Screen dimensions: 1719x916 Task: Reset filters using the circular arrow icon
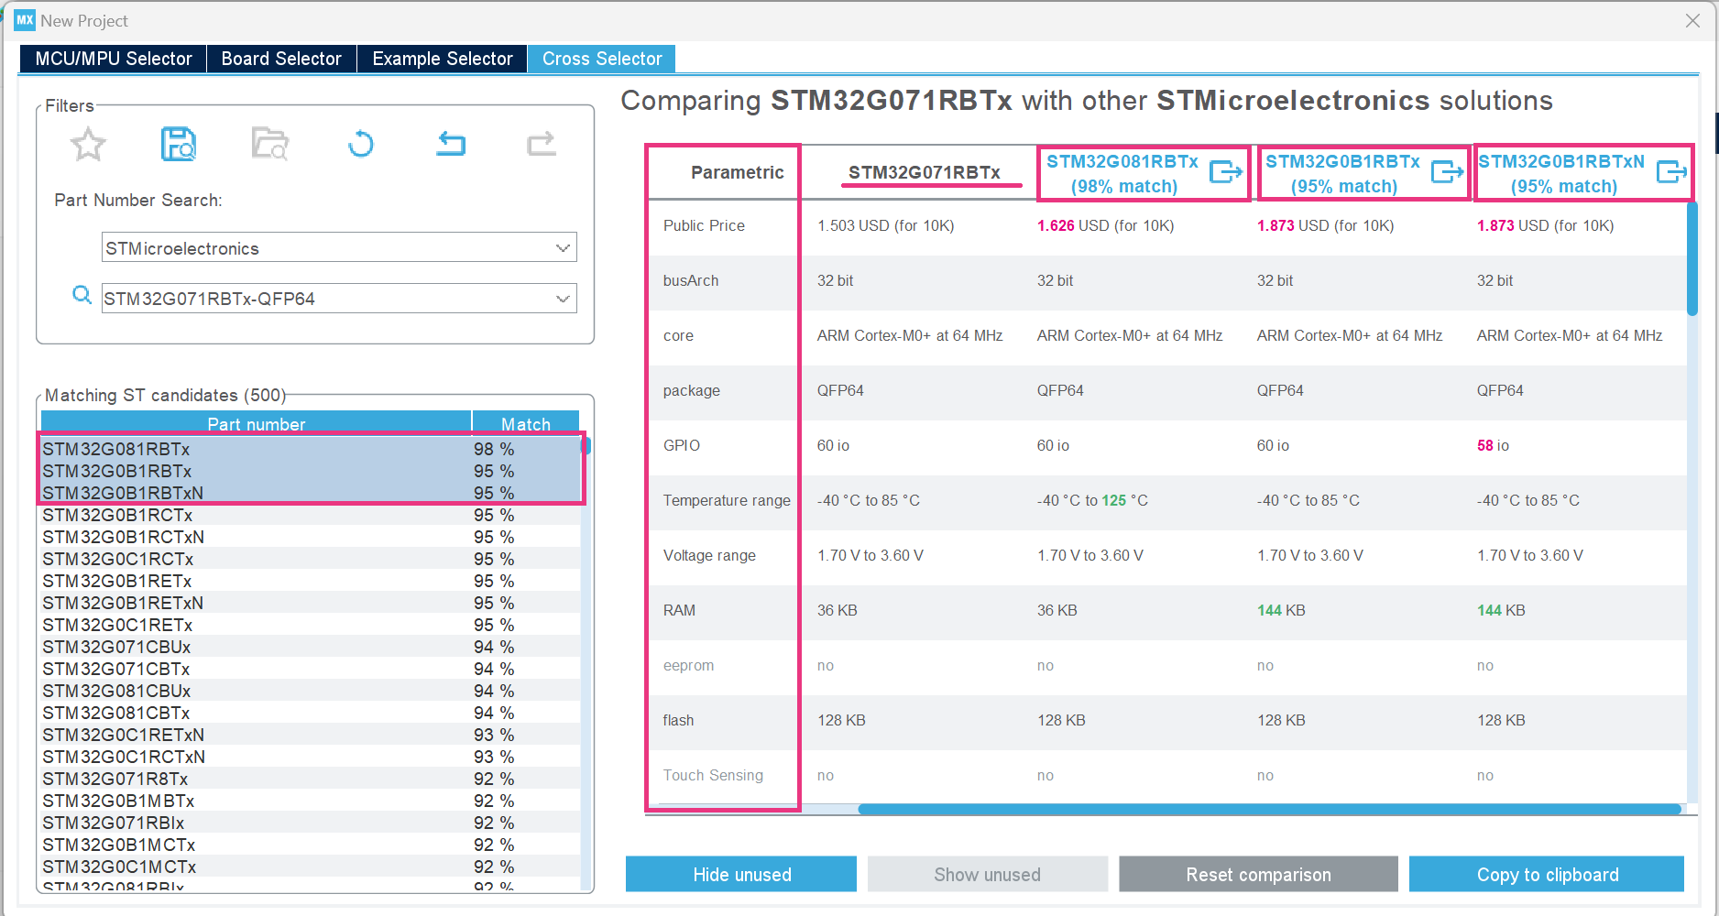(x=359, y=144)
